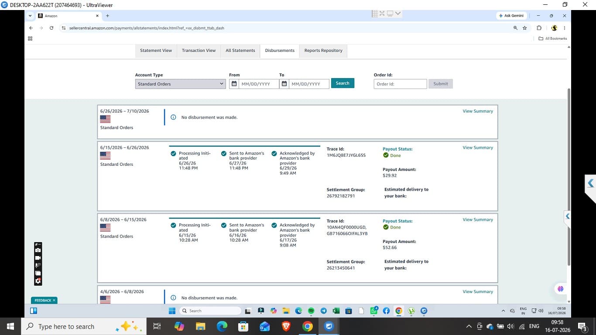
Task: Open the All Bookmarks folder
Action: 553,38
